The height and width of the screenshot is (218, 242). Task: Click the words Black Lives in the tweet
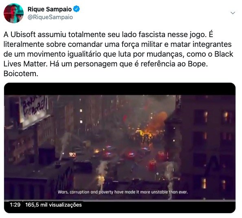coord(119,59)
